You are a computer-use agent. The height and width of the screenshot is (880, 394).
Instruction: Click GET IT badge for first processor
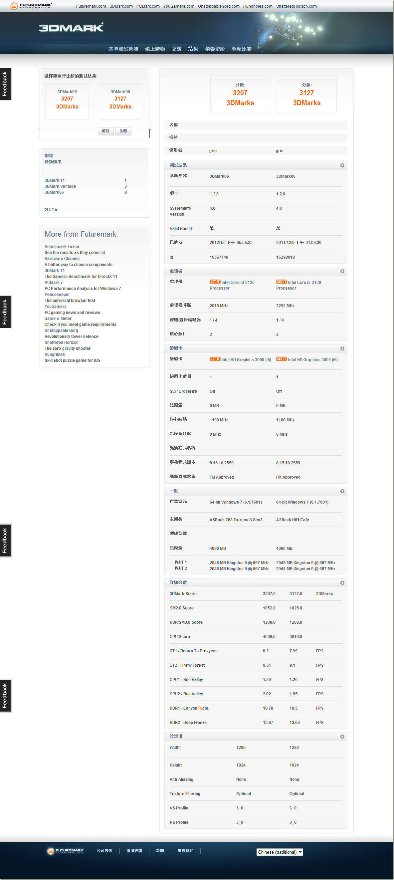coord(215,282)
